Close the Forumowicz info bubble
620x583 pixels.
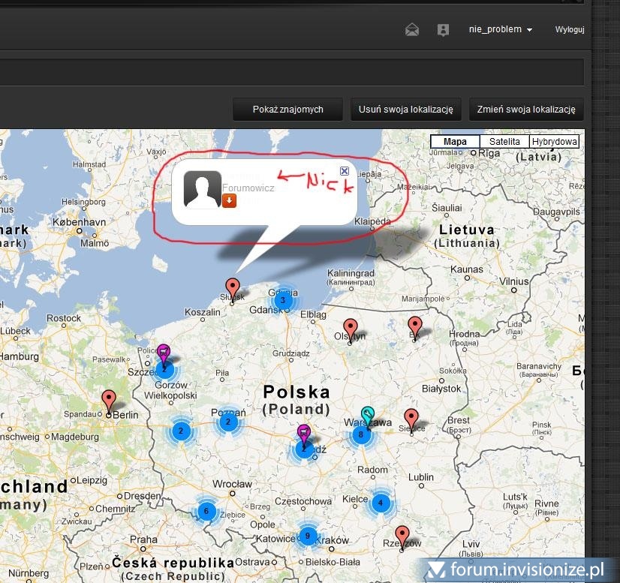coord(345,171)
